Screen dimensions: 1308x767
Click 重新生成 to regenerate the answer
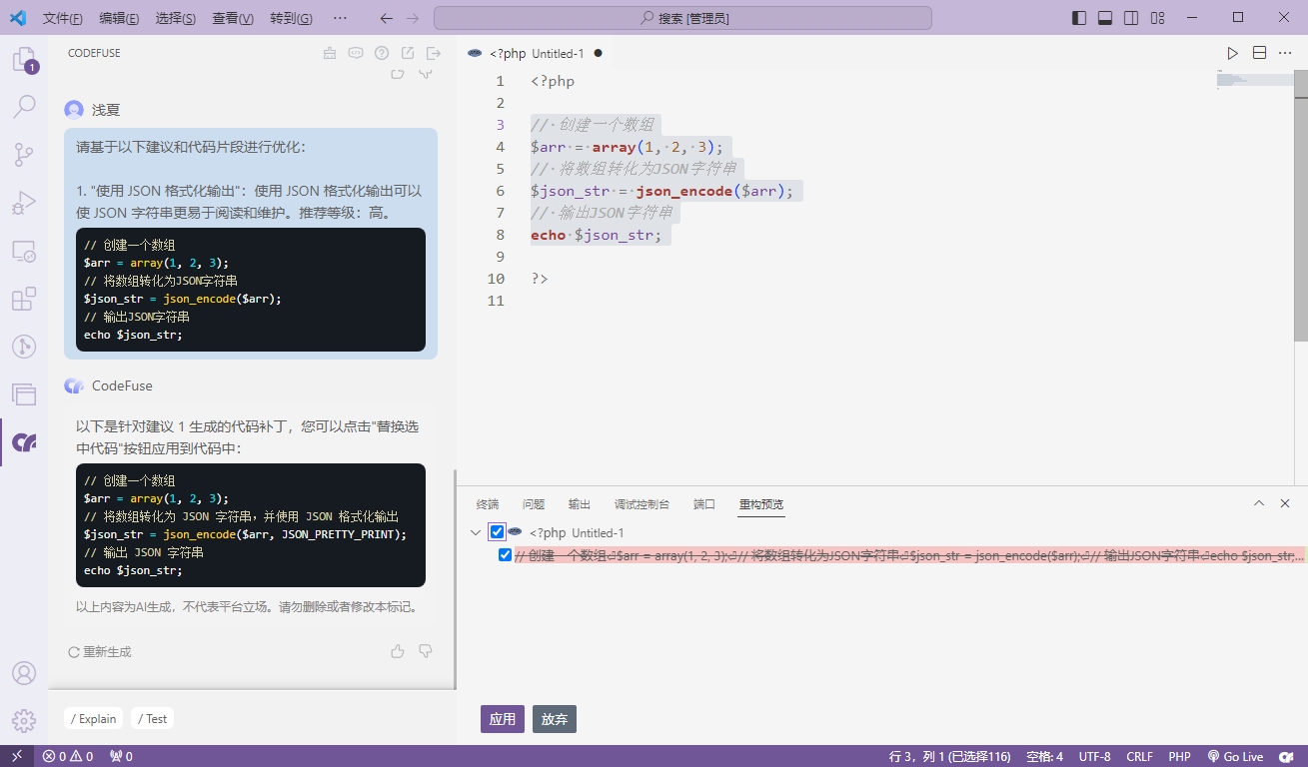point(100,652)
